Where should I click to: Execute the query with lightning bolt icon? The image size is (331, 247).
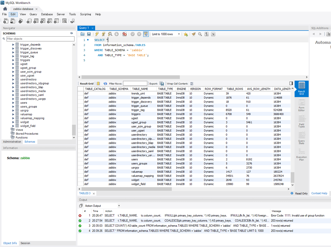97,34
